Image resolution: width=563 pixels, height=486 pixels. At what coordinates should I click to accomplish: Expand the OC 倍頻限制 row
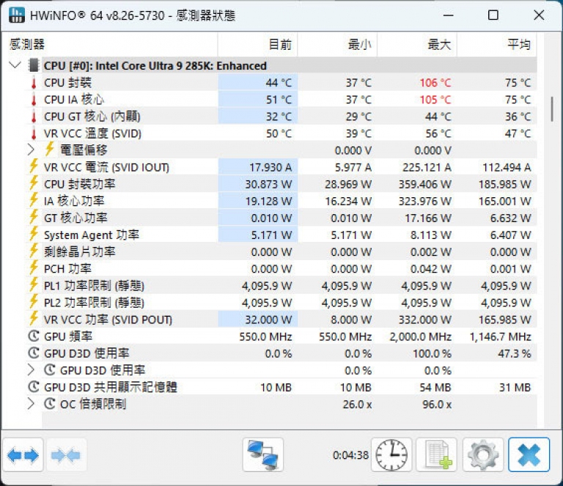[x=32, y=404]
